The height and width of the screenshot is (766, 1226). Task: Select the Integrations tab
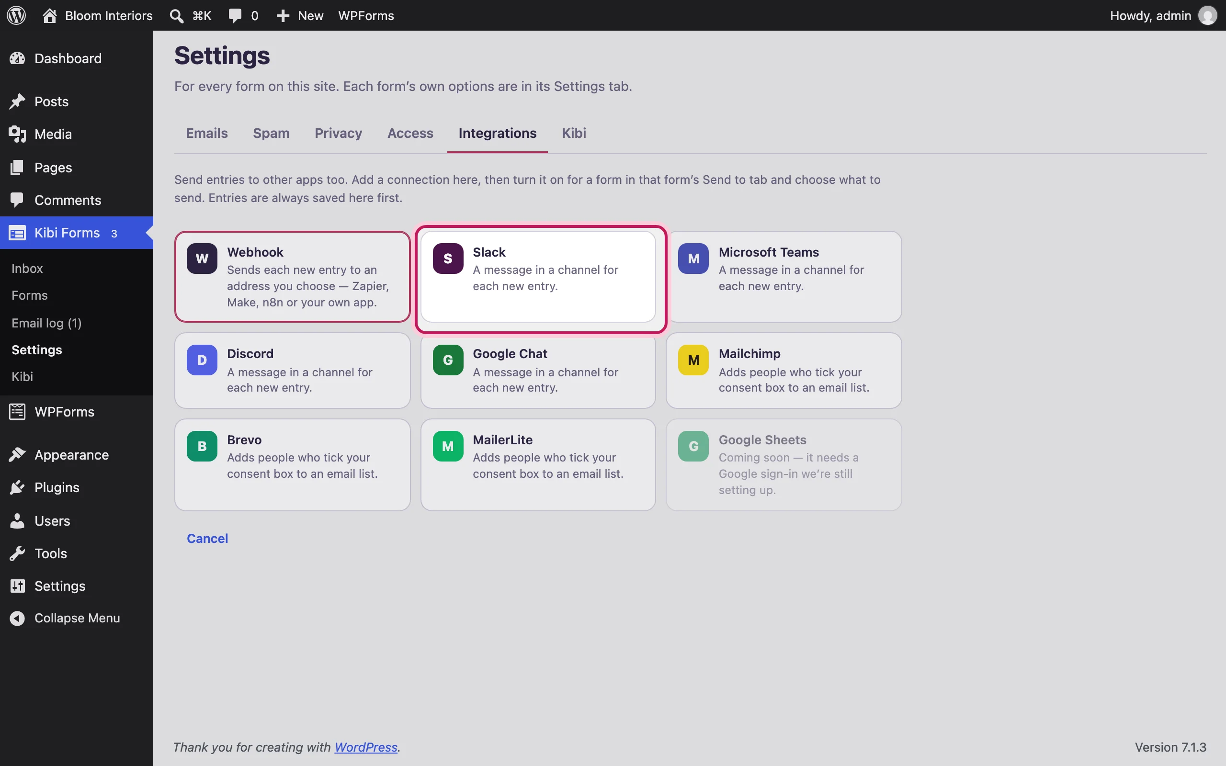[x=498, y=133]
